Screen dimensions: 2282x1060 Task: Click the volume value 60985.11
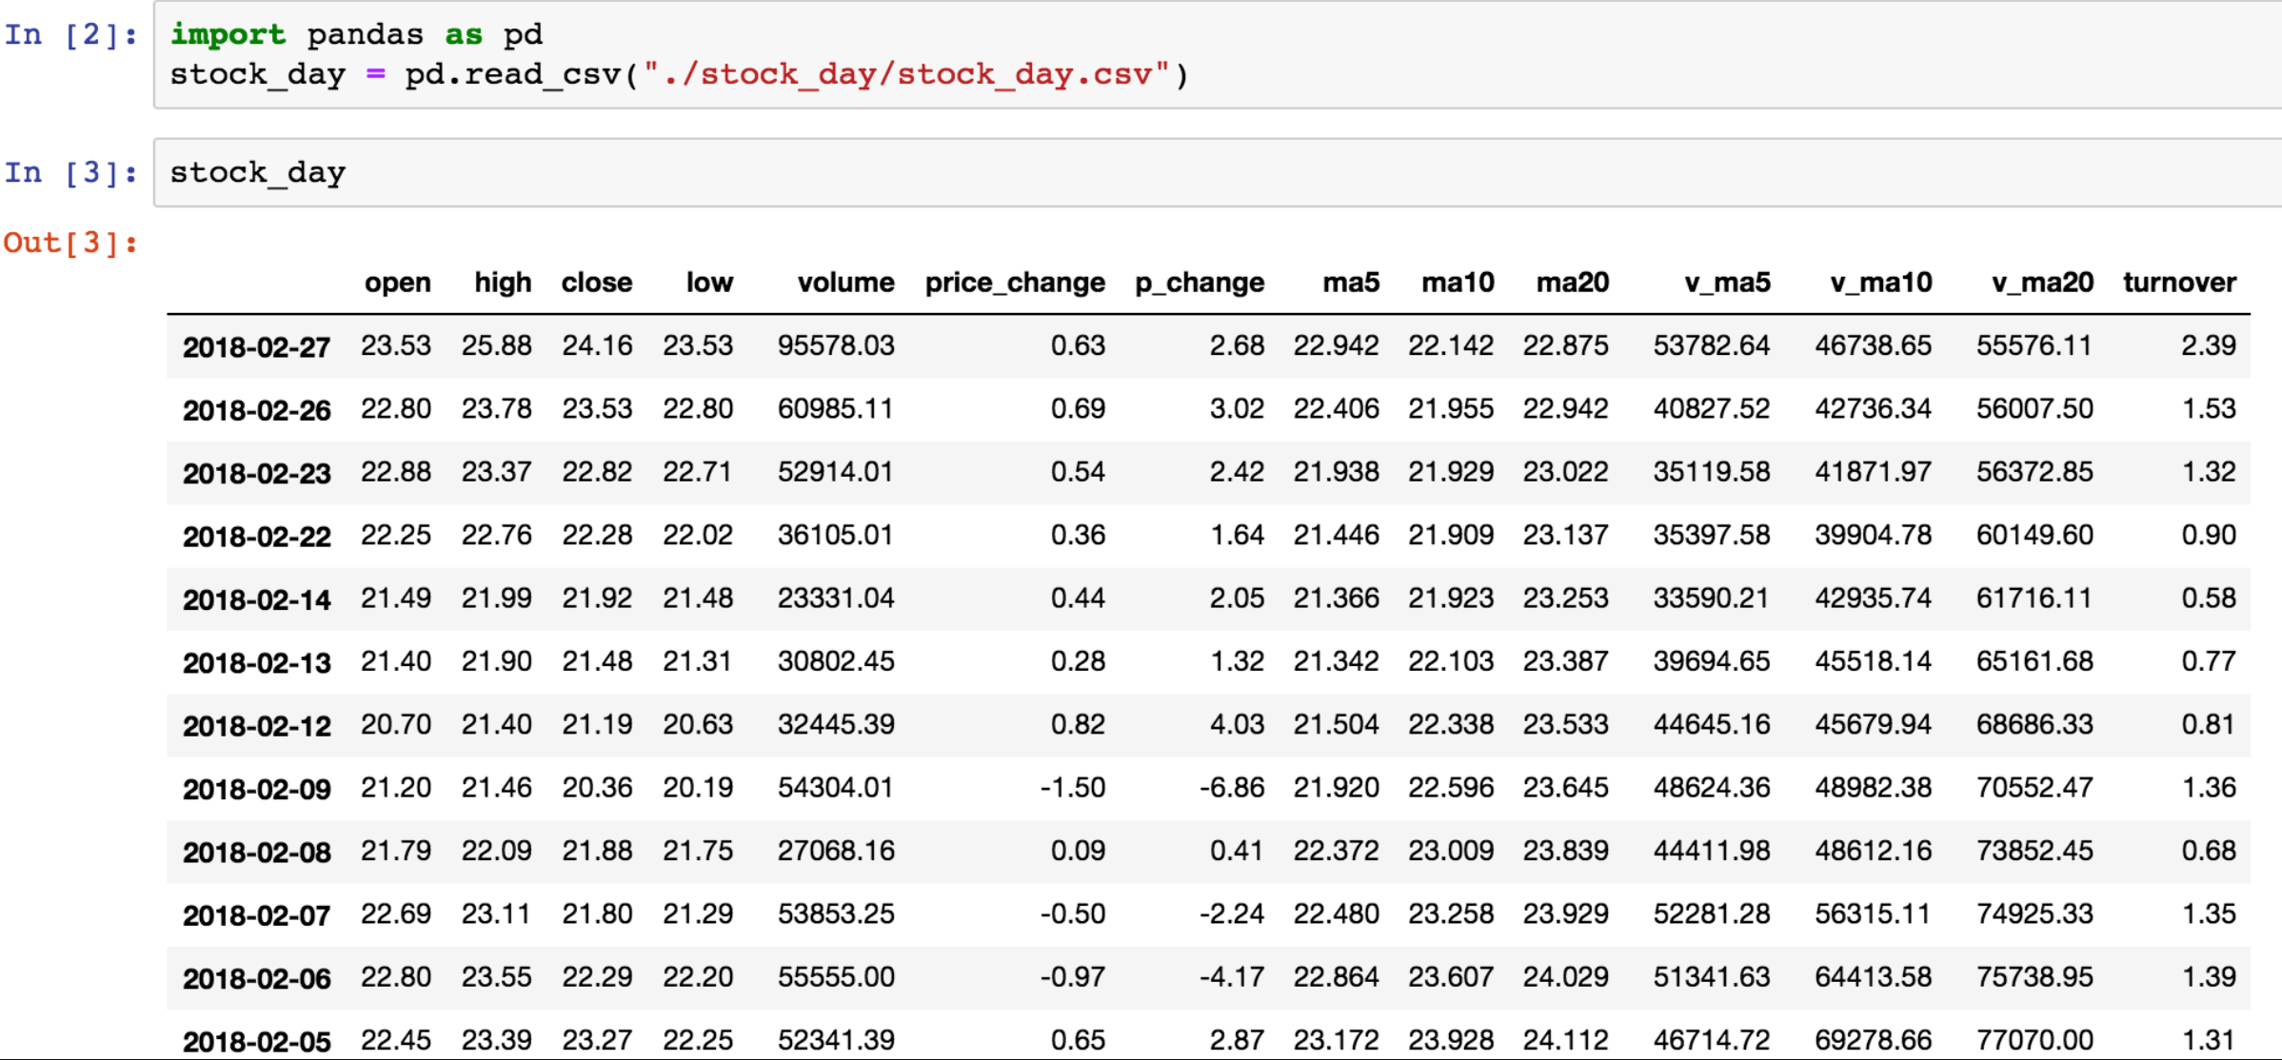click(x=836, y=408)
